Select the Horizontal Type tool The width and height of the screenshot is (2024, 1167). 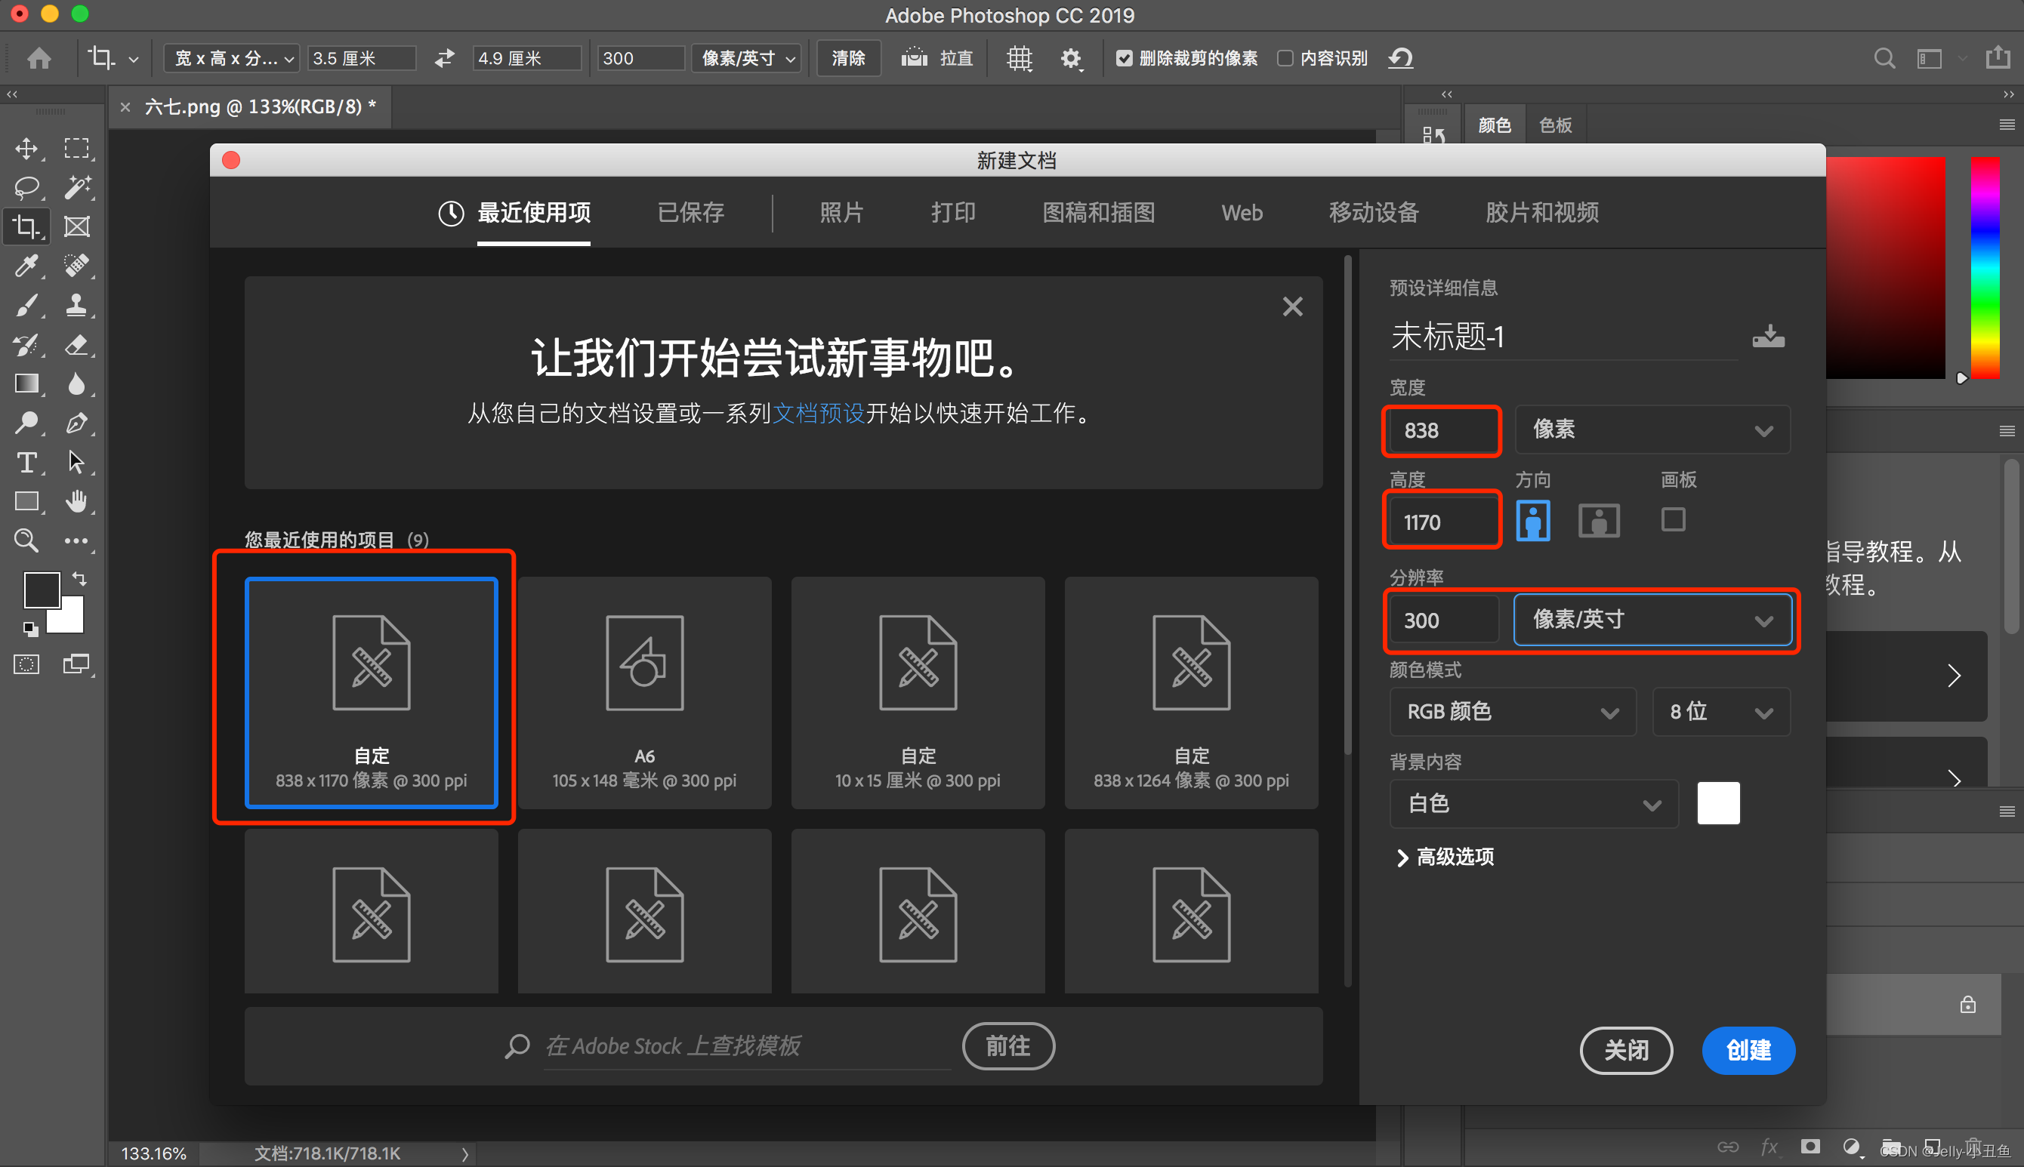[26, 463]
